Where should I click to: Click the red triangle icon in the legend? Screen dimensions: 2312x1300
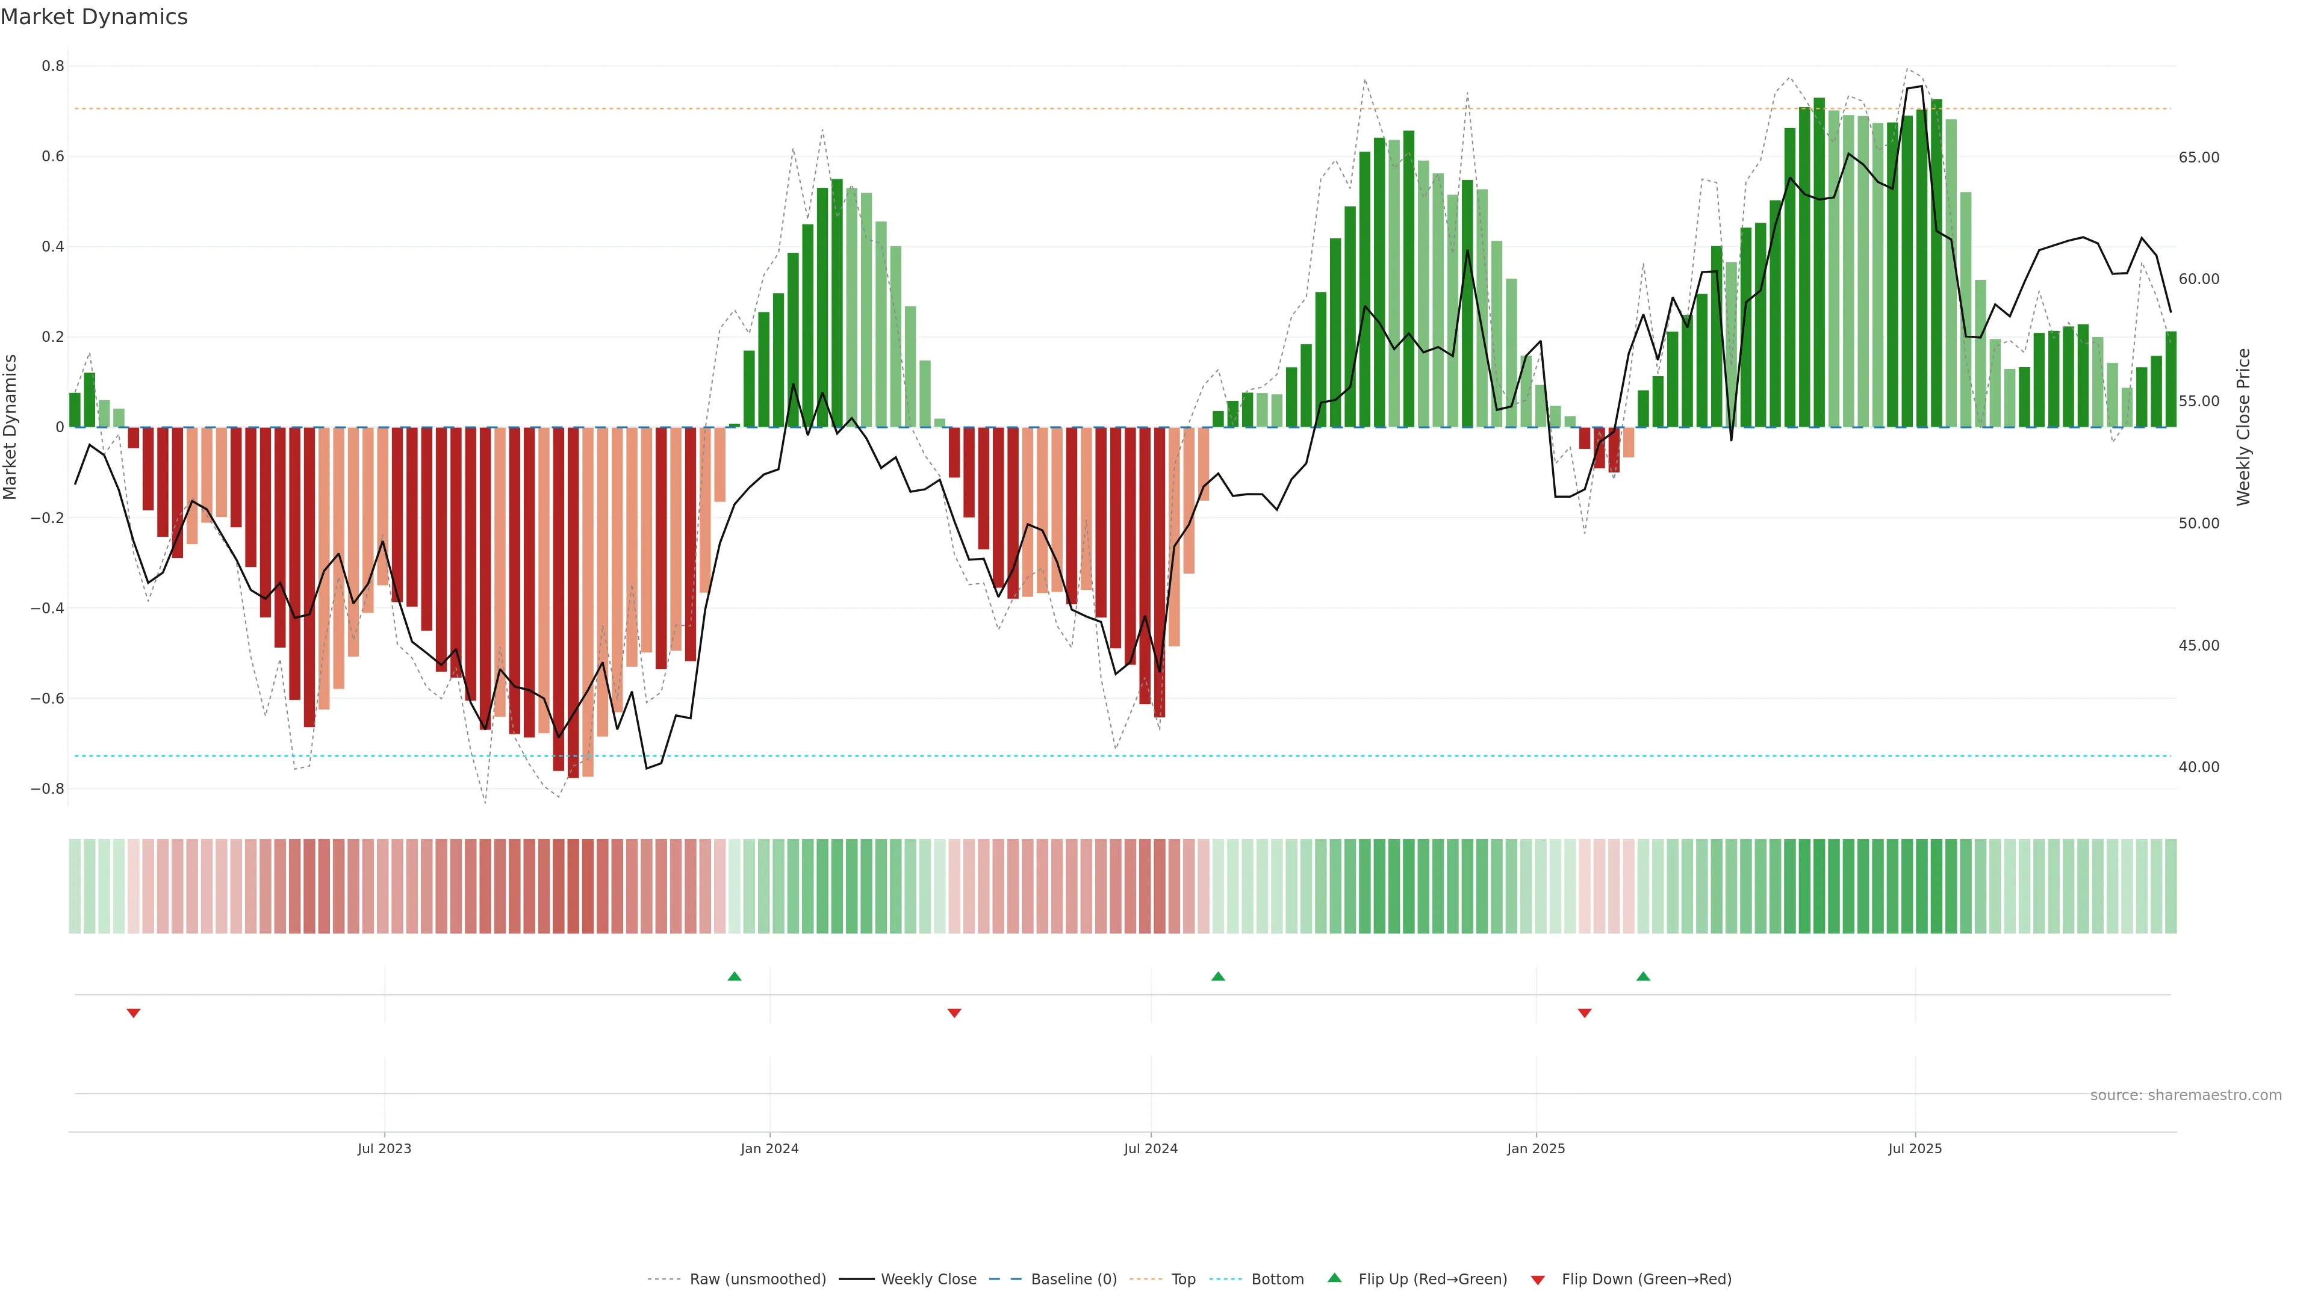1538,1280
